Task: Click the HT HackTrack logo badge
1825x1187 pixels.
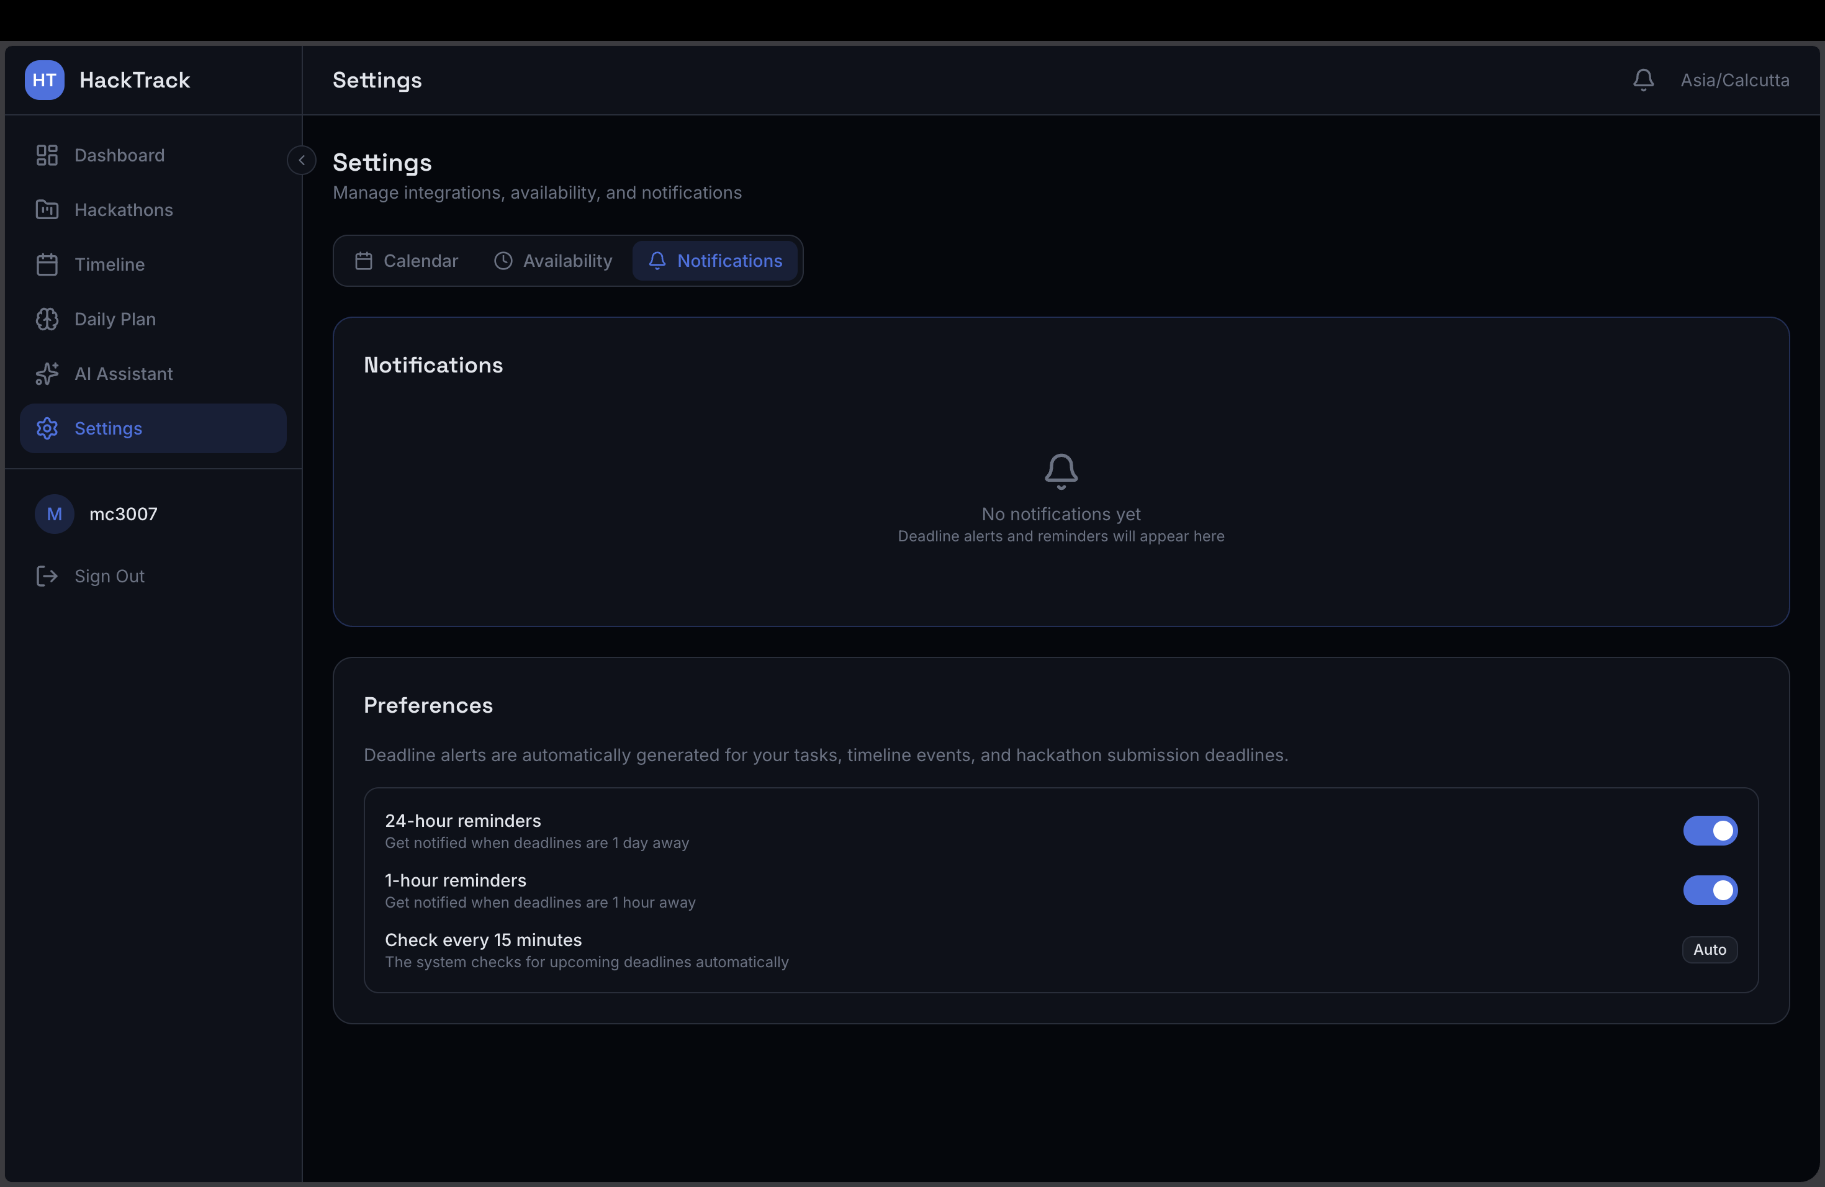Action: (x=45, y=79)
